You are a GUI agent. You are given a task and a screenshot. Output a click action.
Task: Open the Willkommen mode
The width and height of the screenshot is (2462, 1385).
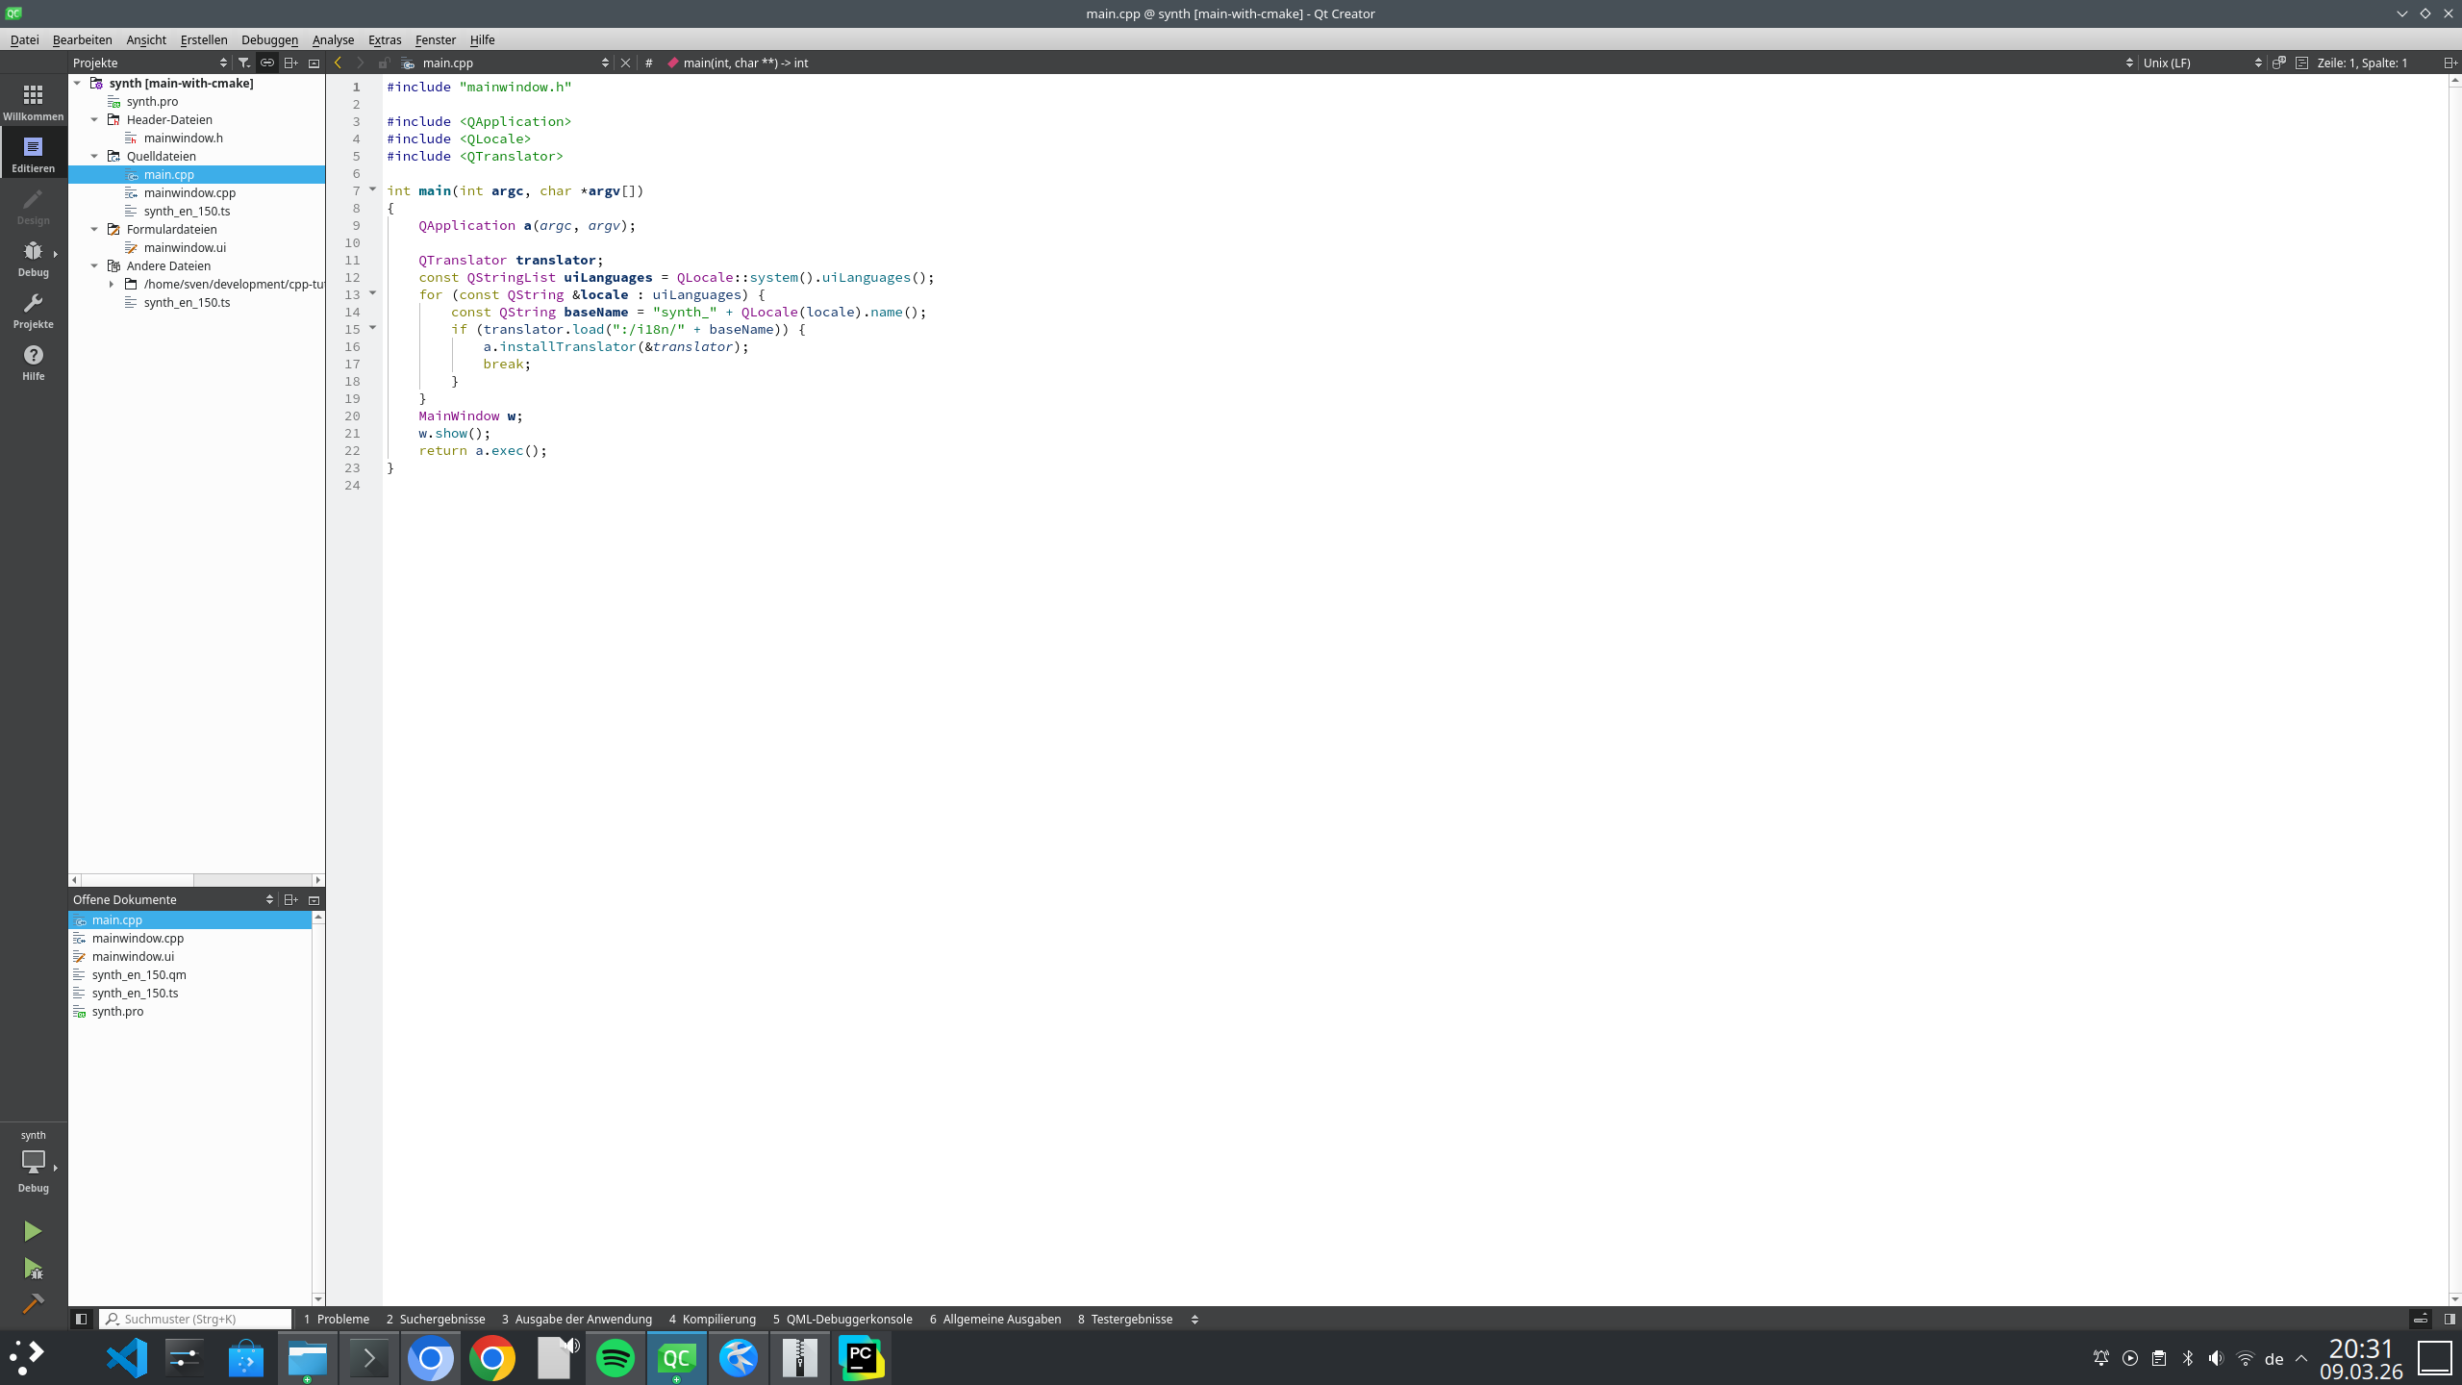point(33,101)
